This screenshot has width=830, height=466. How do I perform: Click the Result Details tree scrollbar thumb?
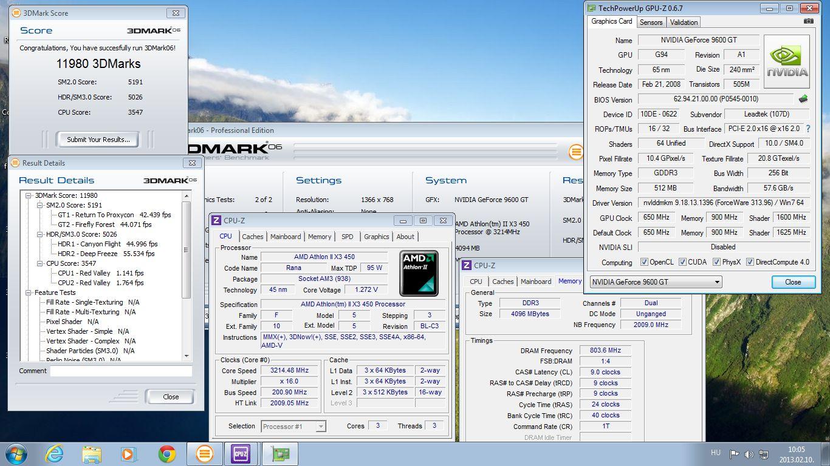[x=186, y=249]
